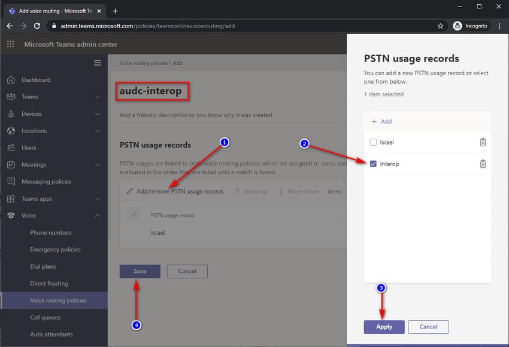Delete the Israel PSTN usage record
The width and height of the screenshot is (509, 347).
pyautogui.click(x=483, y=142)
